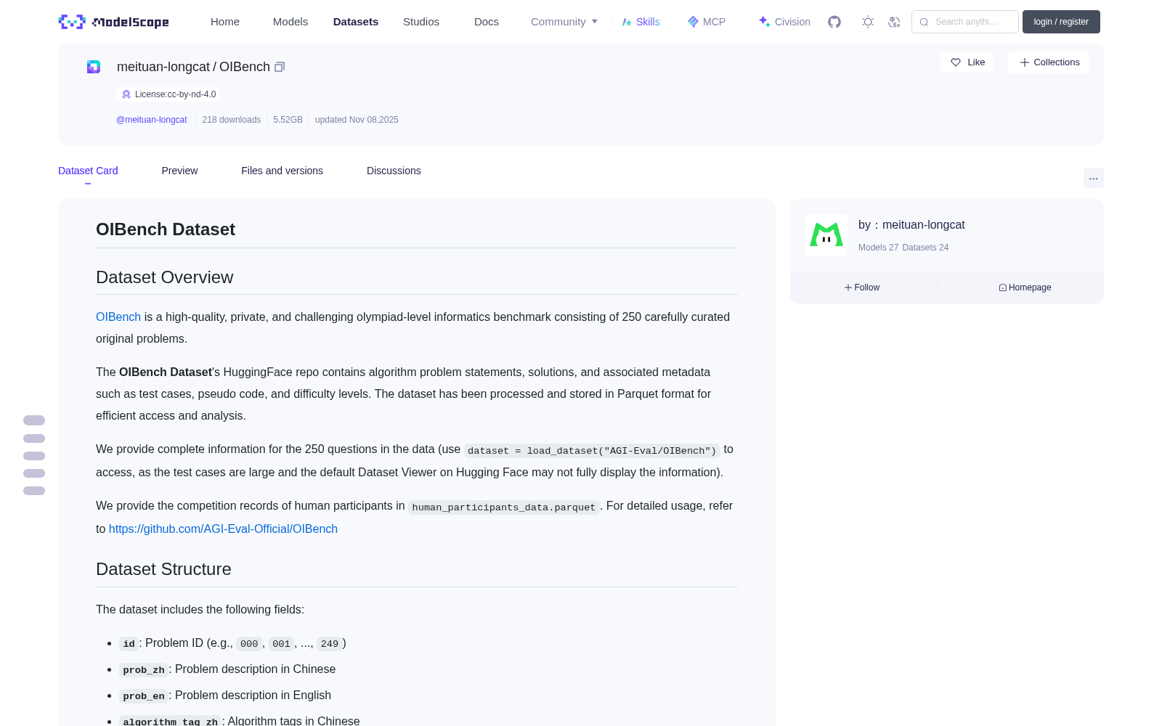Click the 'prob_en' field name
This screenshot has height=726, width=1162.
pos(144,696)
